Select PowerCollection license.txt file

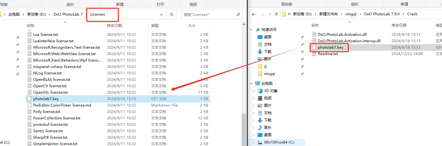[57, 118]
